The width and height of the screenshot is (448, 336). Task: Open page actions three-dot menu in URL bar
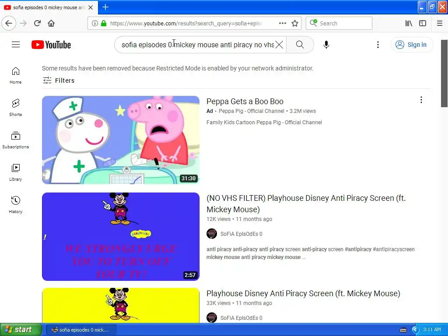pos(283,23)
